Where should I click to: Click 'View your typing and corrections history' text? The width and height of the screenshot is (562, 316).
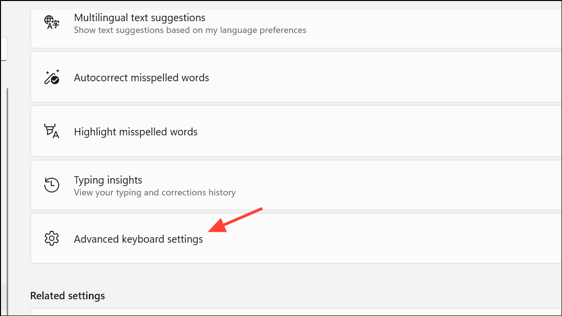(x=155, y=193)
